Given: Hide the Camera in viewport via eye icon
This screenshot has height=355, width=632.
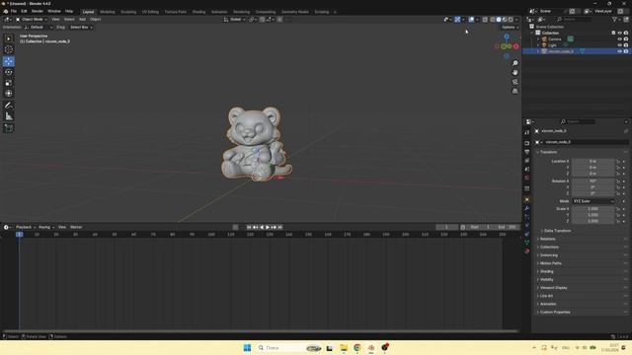Looking at the screenshot, I should pyautogui.click(x=619, y=39).
